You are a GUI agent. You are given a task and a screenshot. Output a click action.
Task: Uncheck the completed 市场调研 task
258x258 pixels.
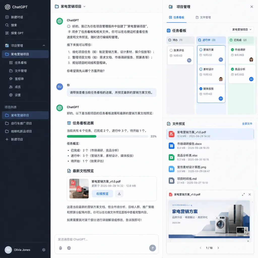click(x=232, y=50)
